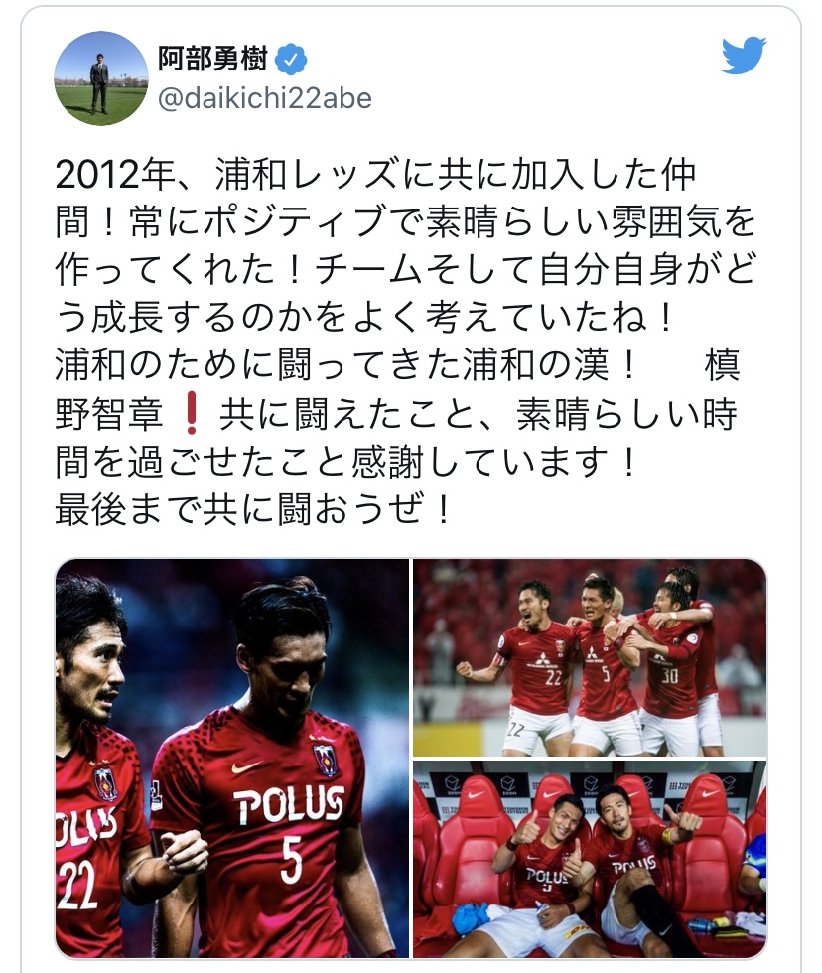Open 阿部勇樹 profile avatar photo

coord(100,78)
